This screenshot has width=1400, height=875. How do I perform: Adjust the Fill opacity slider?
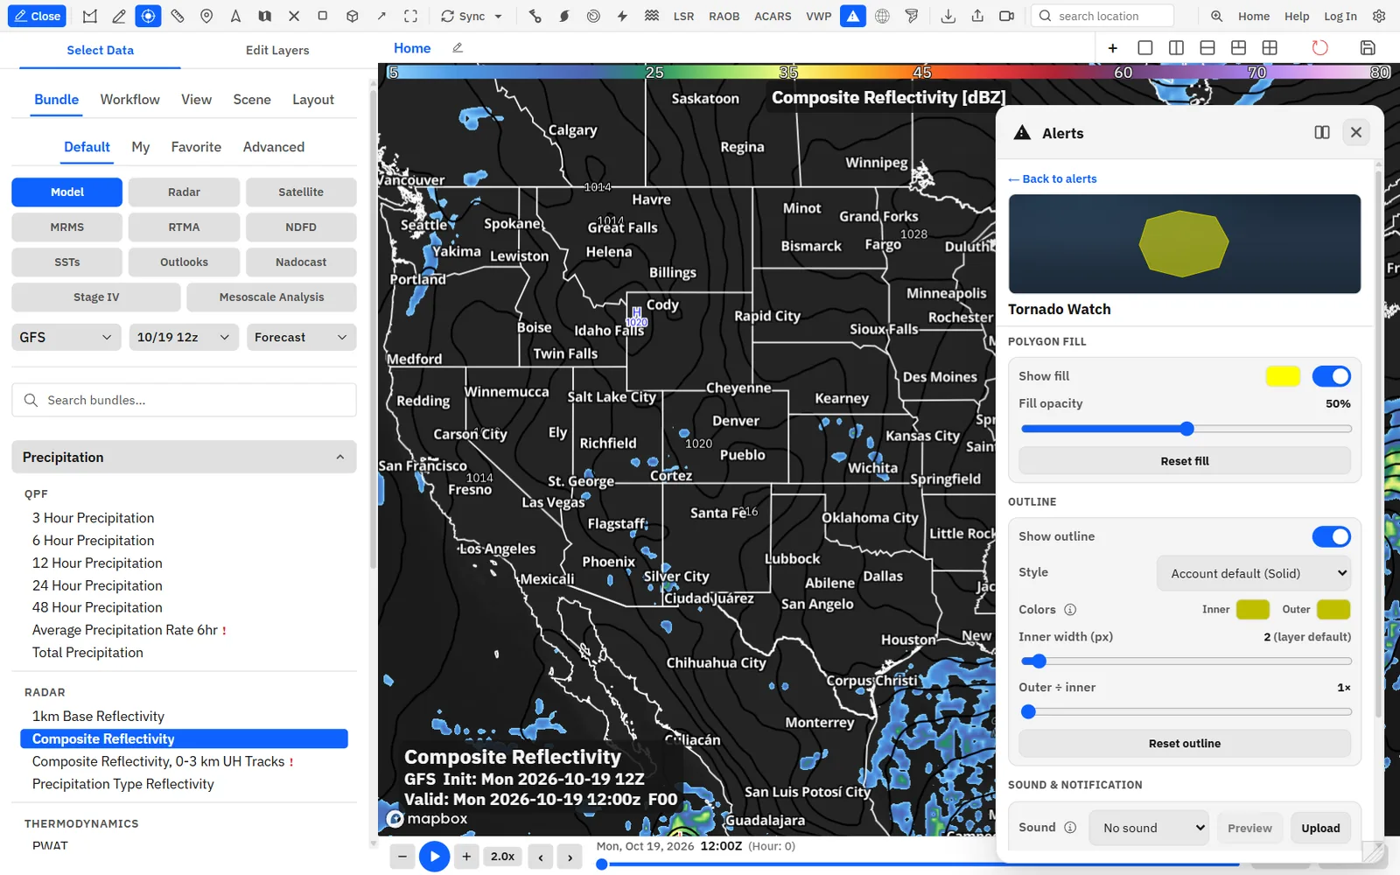pyautogui.click(x=1186, y=429)
